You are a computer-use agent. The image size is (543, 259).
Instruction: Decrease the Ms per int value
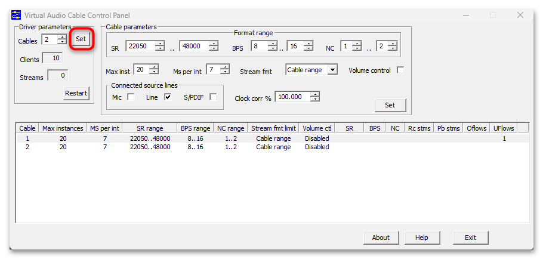click(225, 72)
